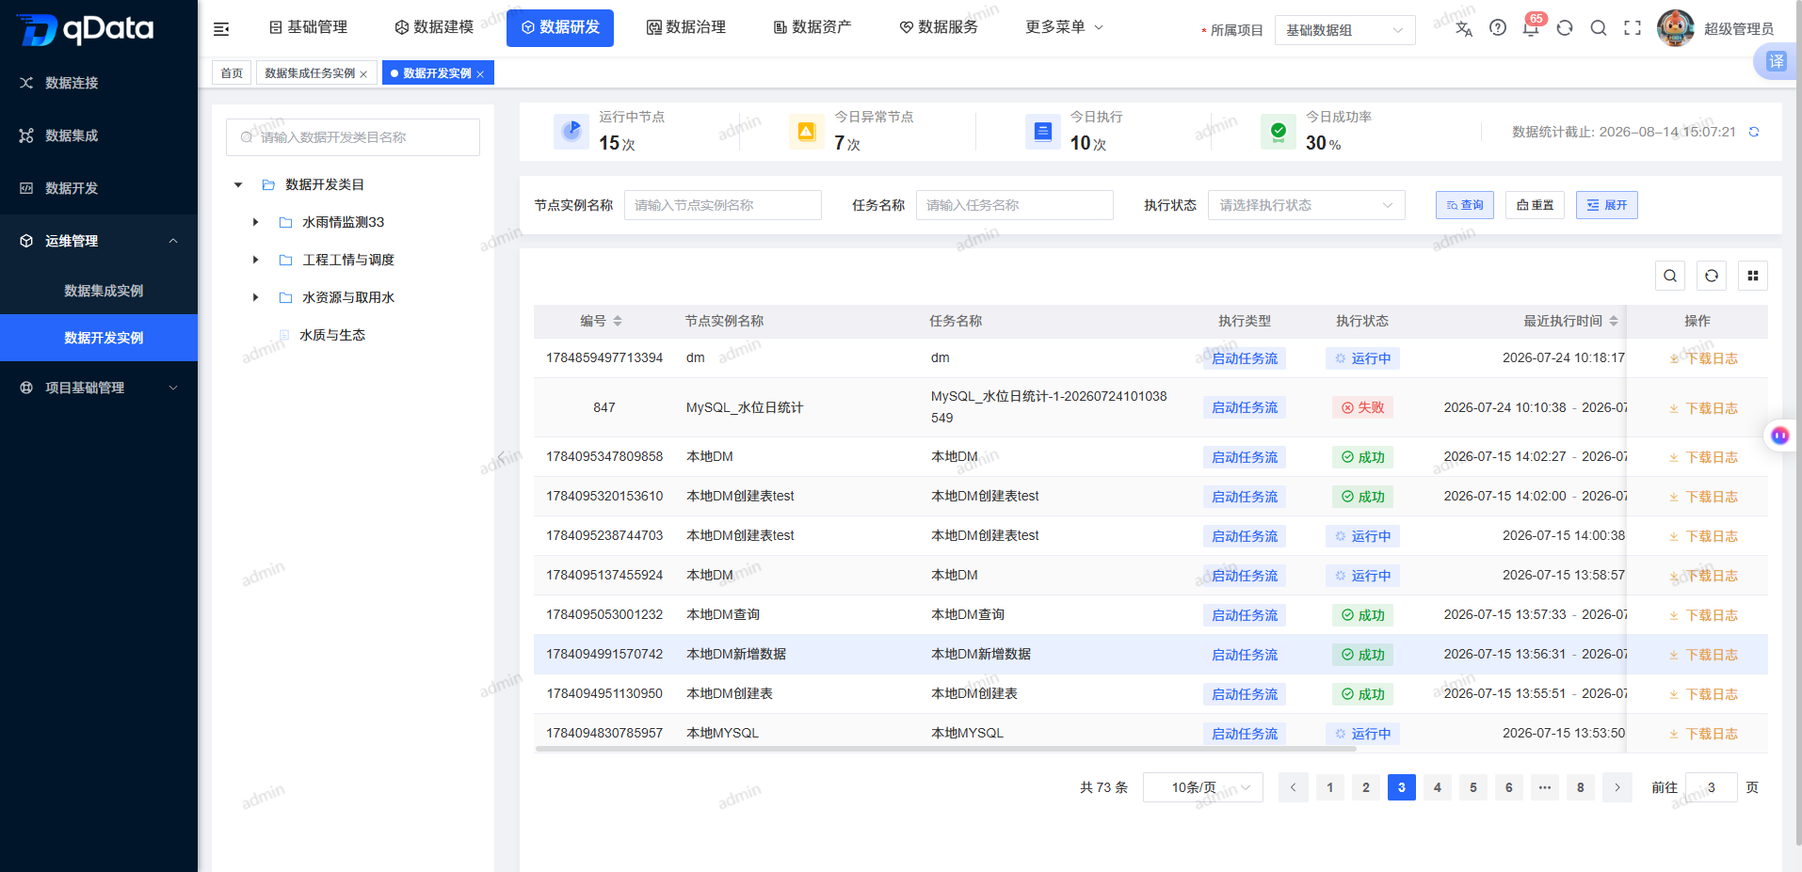1802x872 pixels.
Task: Collapse the 数据开发类目 tree root
Action: (x=238, y=185)
